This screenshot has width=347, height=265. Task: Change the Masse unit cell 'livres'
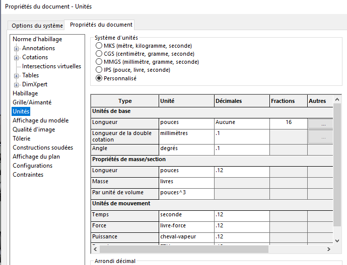pos(186,183)
